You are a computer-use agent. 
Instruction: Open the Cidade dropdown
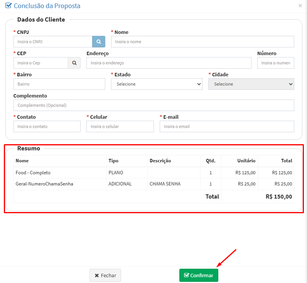tap(251, 84)
